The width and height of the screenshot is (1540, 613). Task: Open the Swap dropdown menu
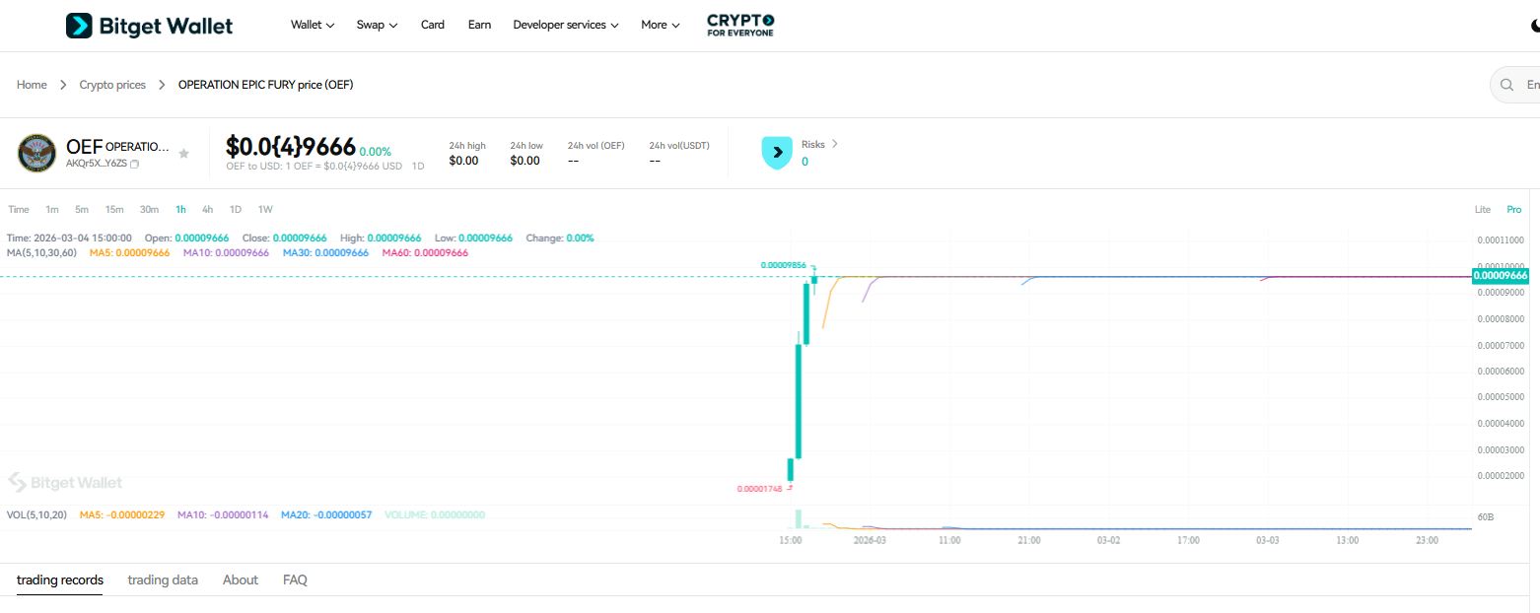(x=377, y=25)
